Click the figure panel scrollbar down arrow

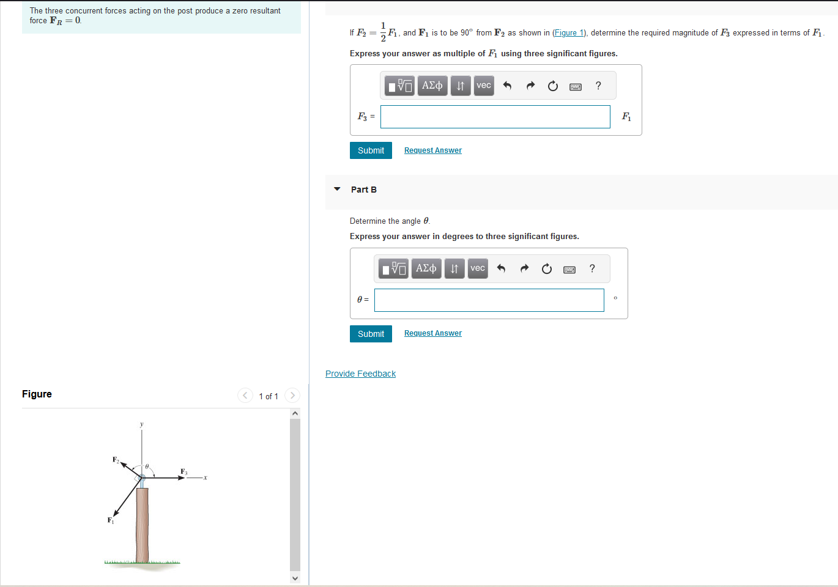(295, 578)
